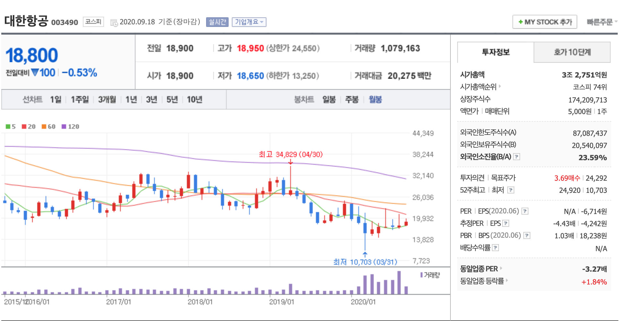Select the 5년 line chart period
This screenshot has width=619, height=321.
click(172, 99)
